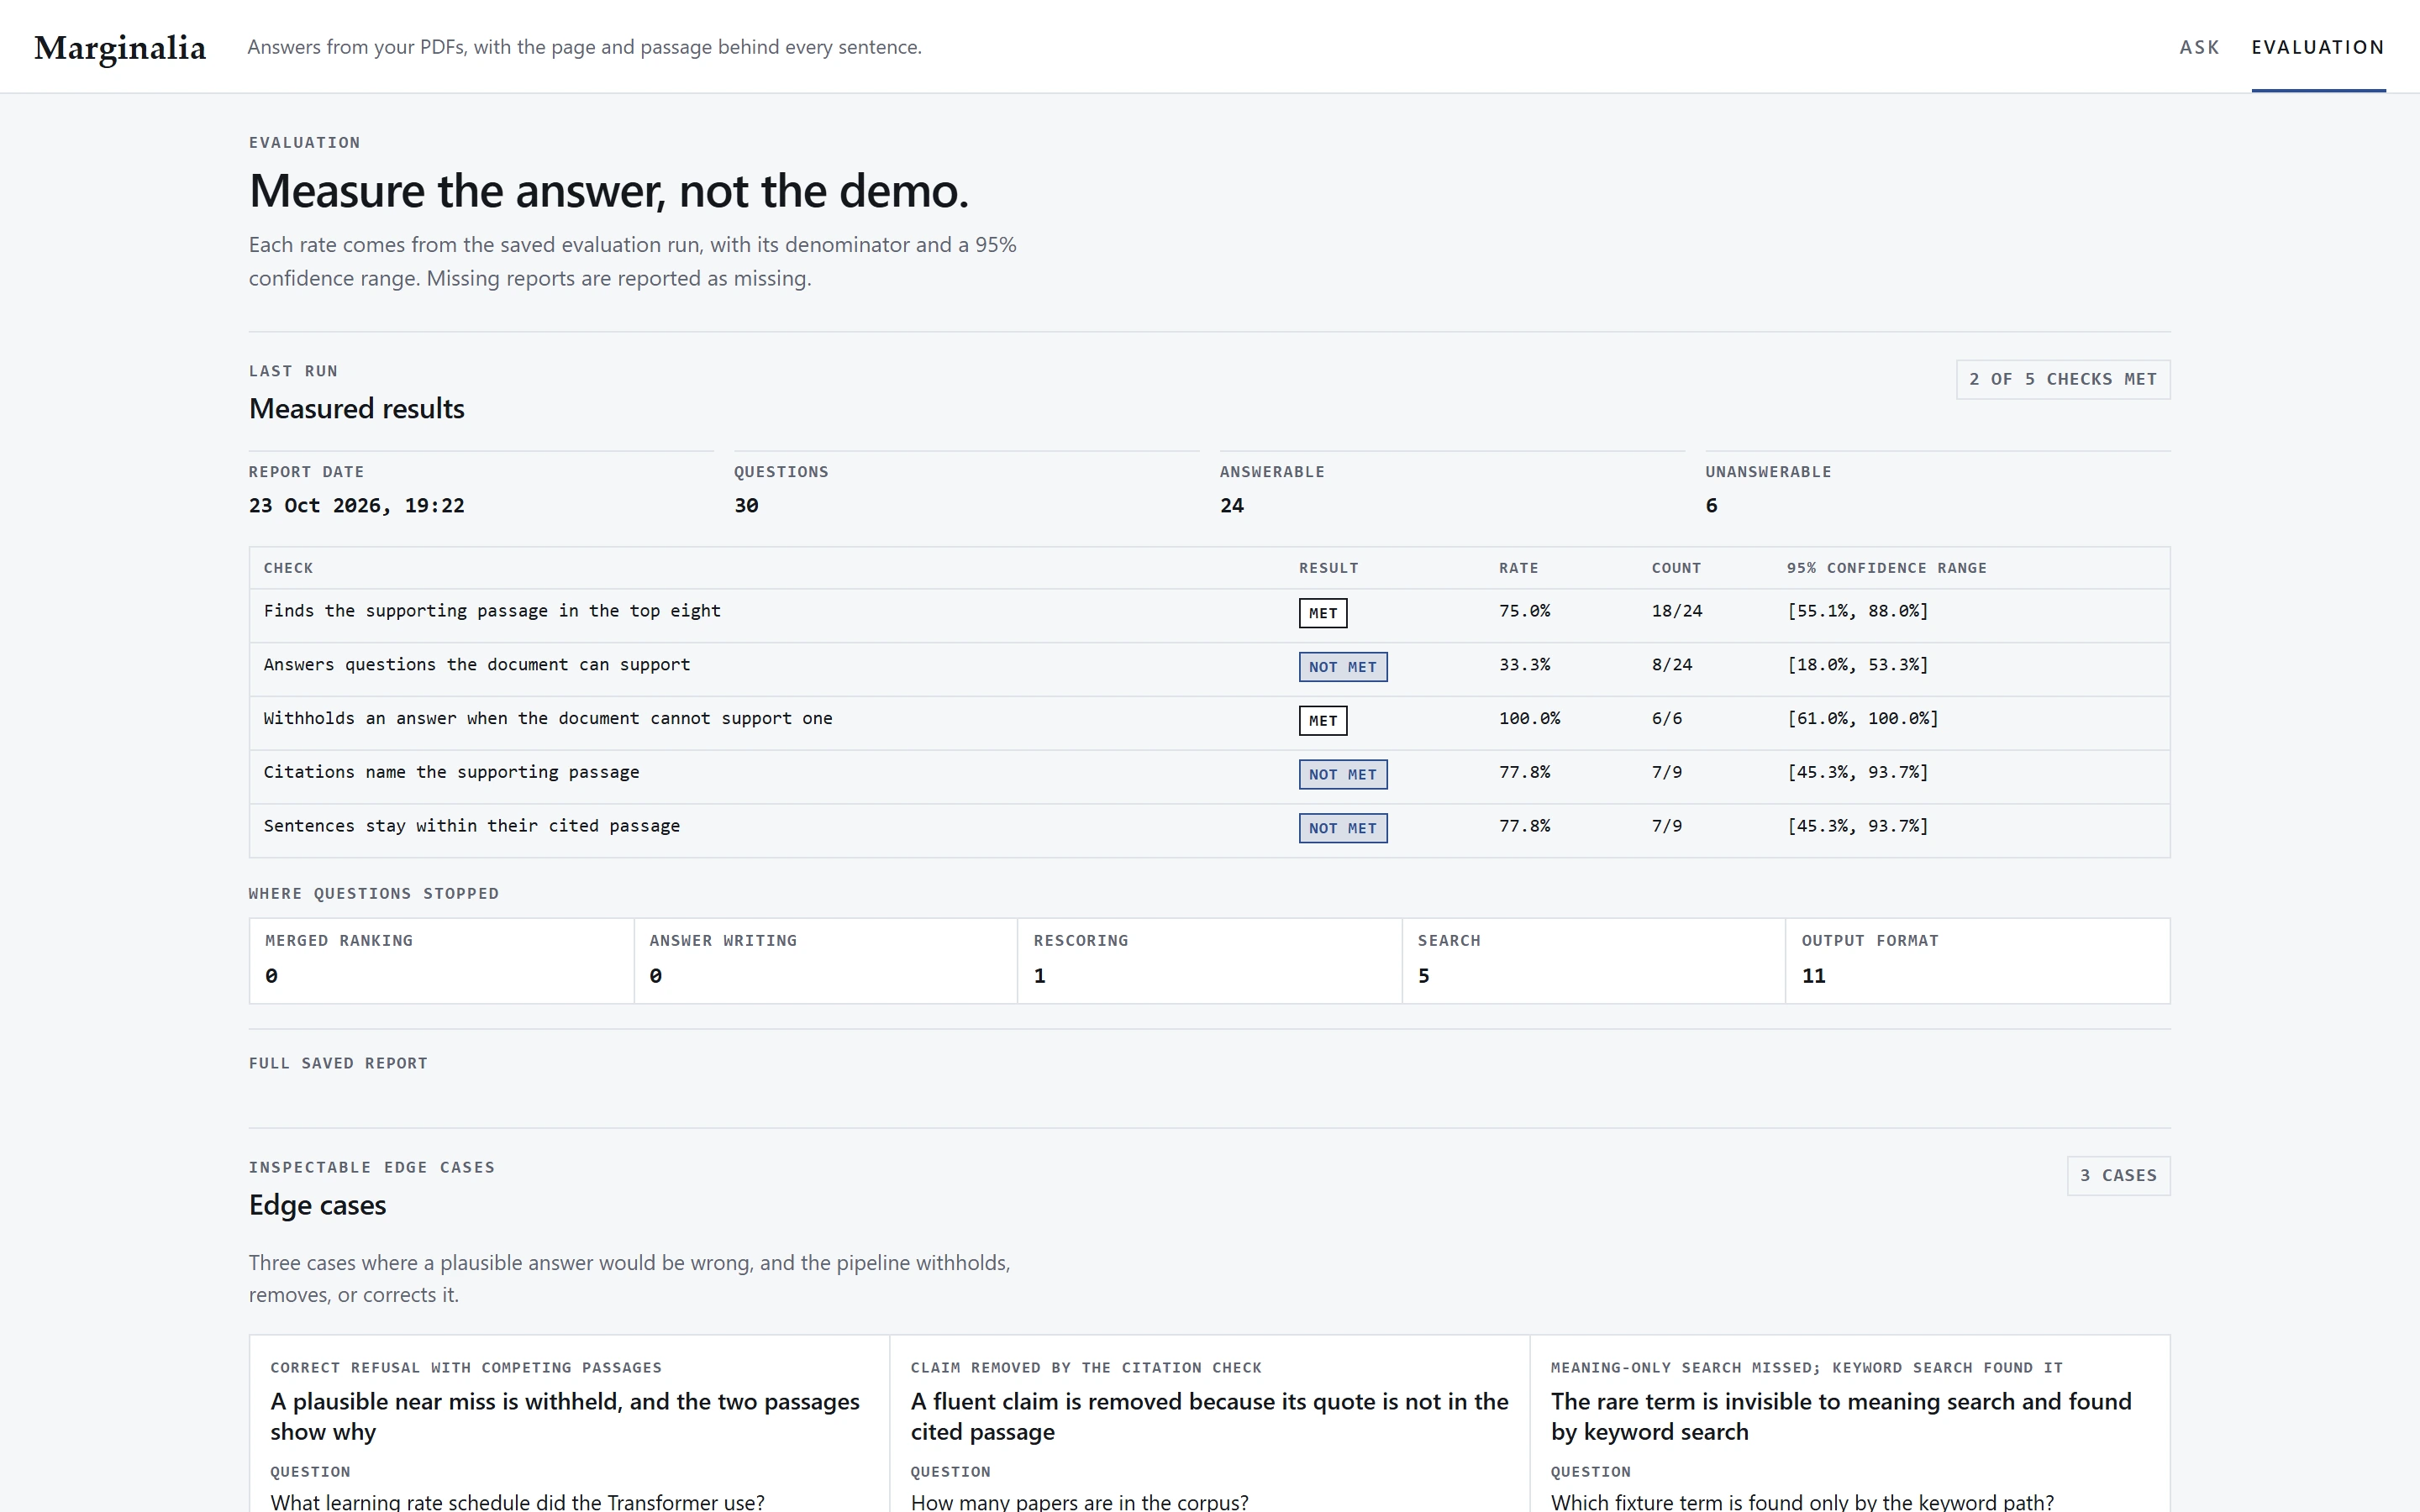Click the 8/24 count cell
2420x1512 pixels.
pos(1672,665)
